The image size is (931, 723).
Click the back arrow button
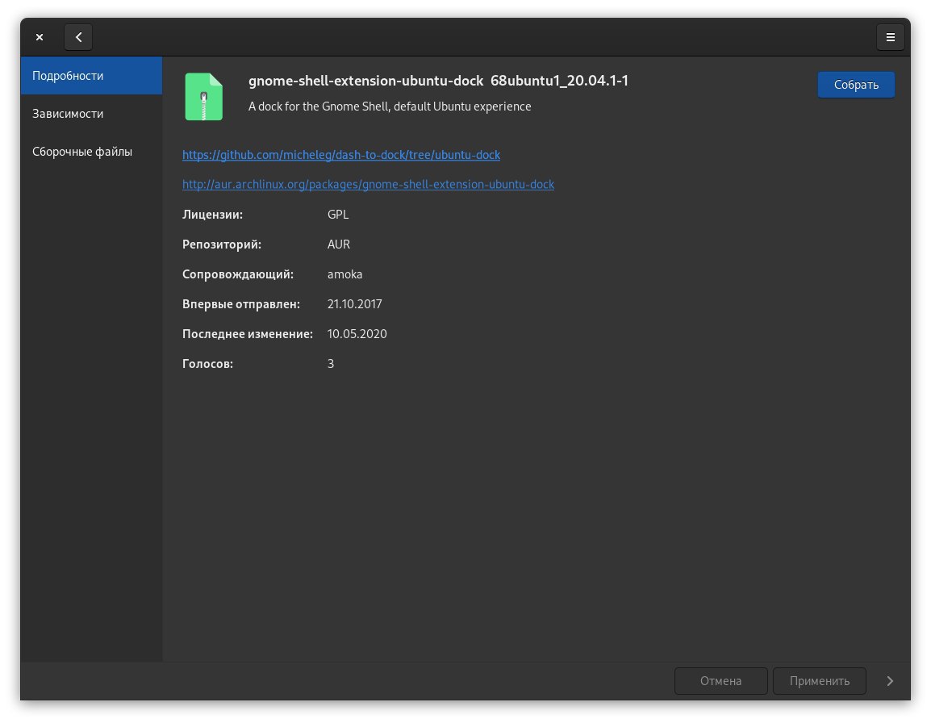[78, 37]
